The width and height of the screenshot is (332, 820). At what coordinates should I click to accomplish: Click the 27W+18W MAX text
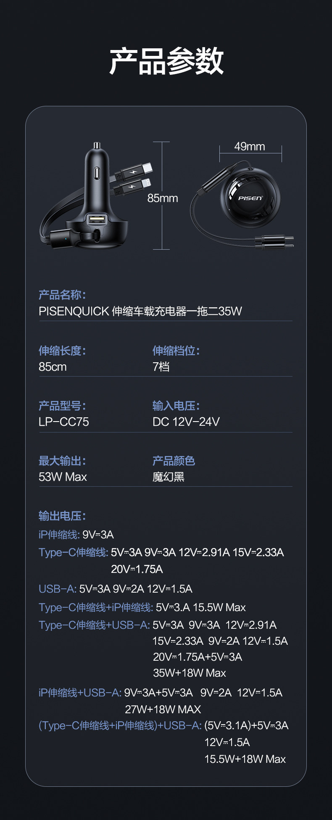[163, 709]
